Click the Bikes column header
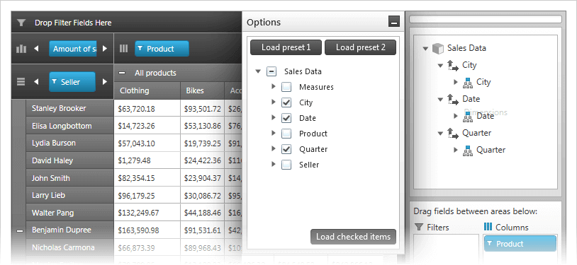Screen dimensions: 577x265 pyautogui.click(x=203, y=90)
